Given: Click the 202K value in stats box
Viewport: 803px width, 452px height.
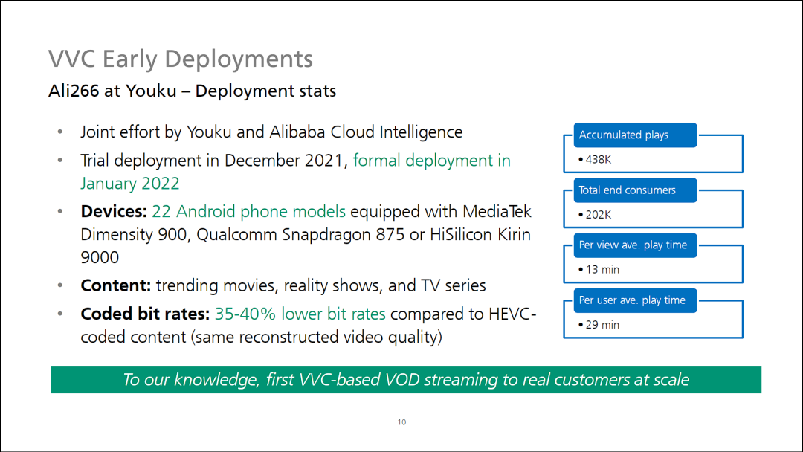Looking at the screenshot, I should click(x=597, y=214).
